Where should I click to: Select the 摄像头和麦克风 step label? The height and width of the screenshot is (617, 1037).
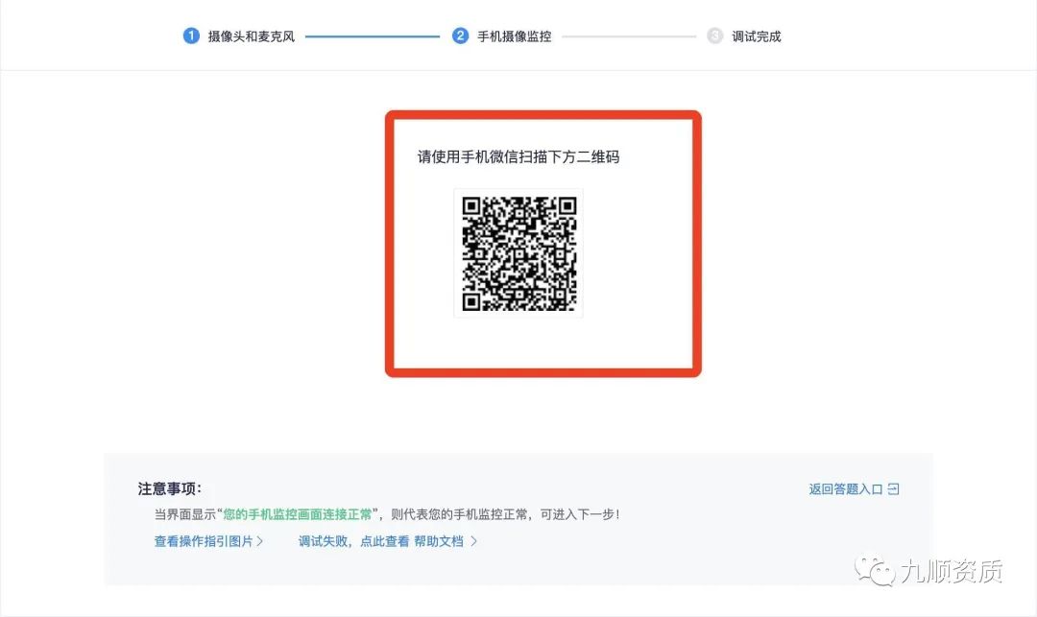point(252,36)
